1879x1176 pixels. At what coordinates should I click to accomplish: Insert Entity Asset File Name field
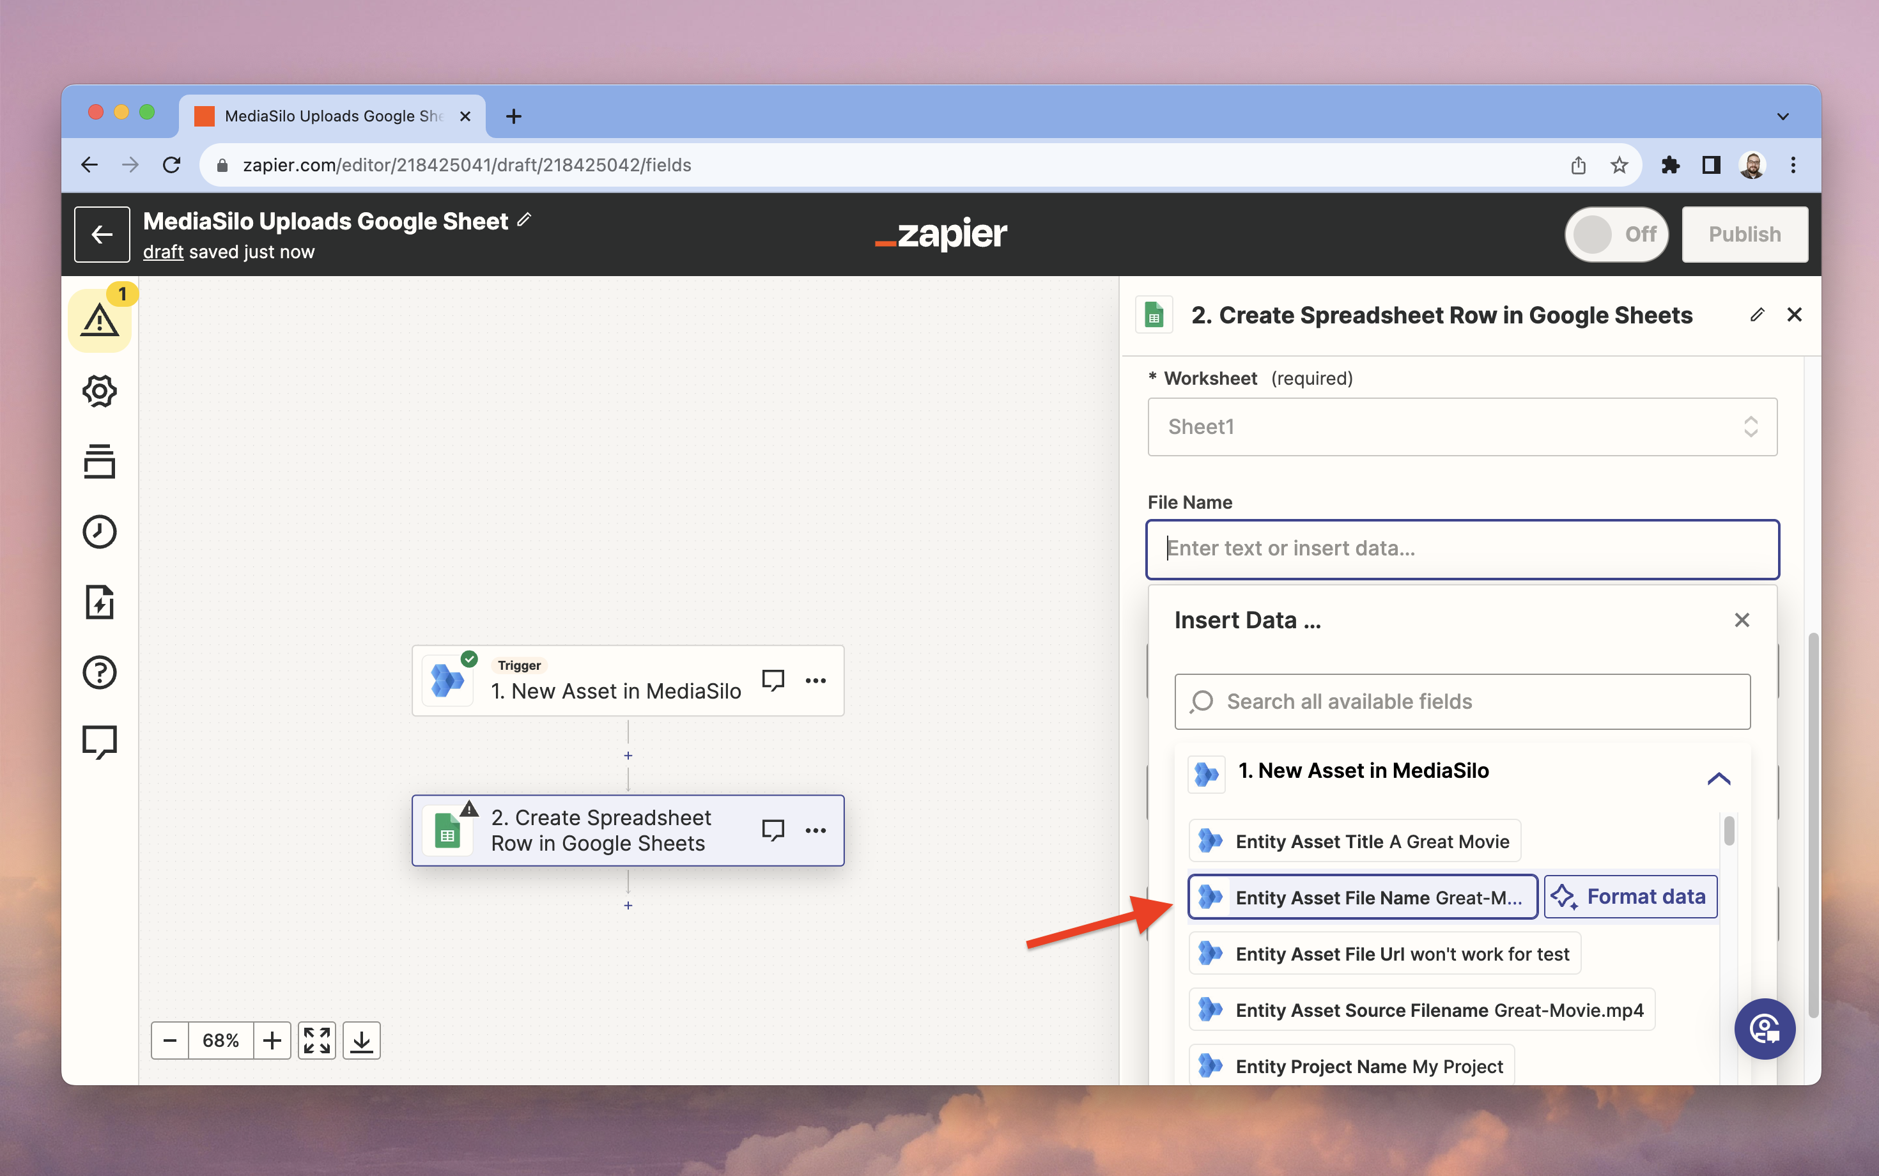coord(1363,897)
